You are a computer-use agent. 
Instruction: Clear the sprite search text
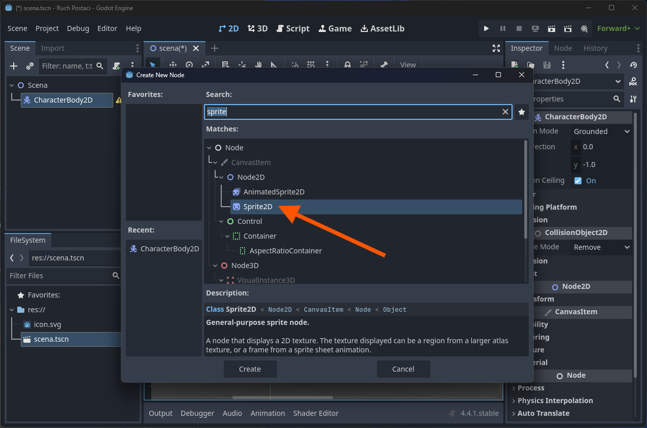click(505, 112)
